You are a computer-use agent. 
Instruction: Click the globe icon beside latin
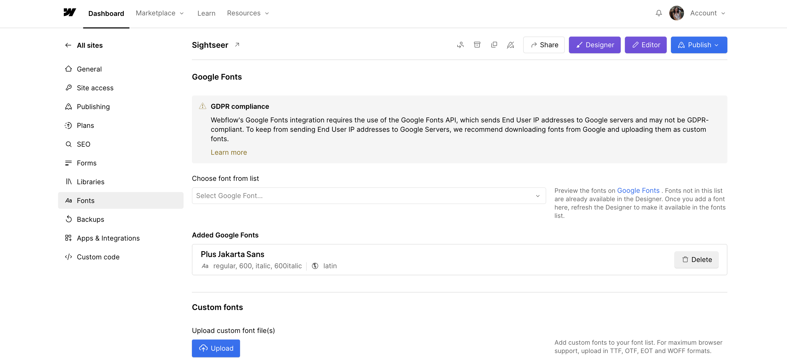pyautogui.click(x=315, y=266)
